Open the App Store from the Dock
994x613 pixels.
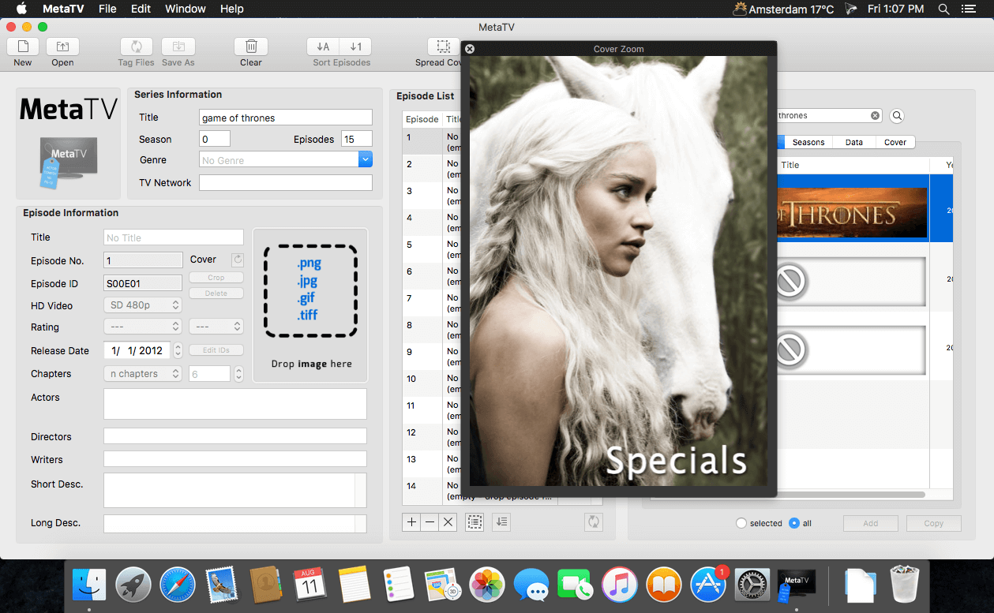(708, 585)
